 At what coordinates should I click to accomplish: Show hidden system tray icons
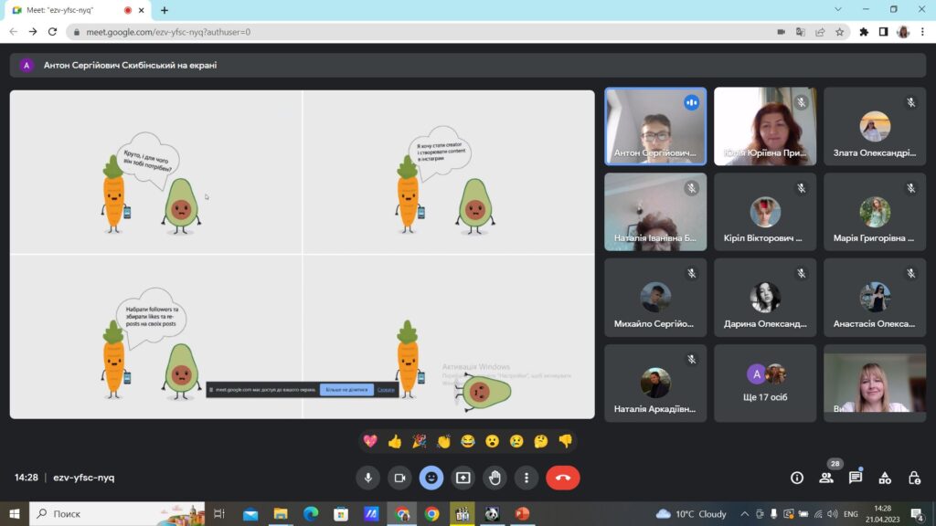pyautogui.click(x=743, y=514)
